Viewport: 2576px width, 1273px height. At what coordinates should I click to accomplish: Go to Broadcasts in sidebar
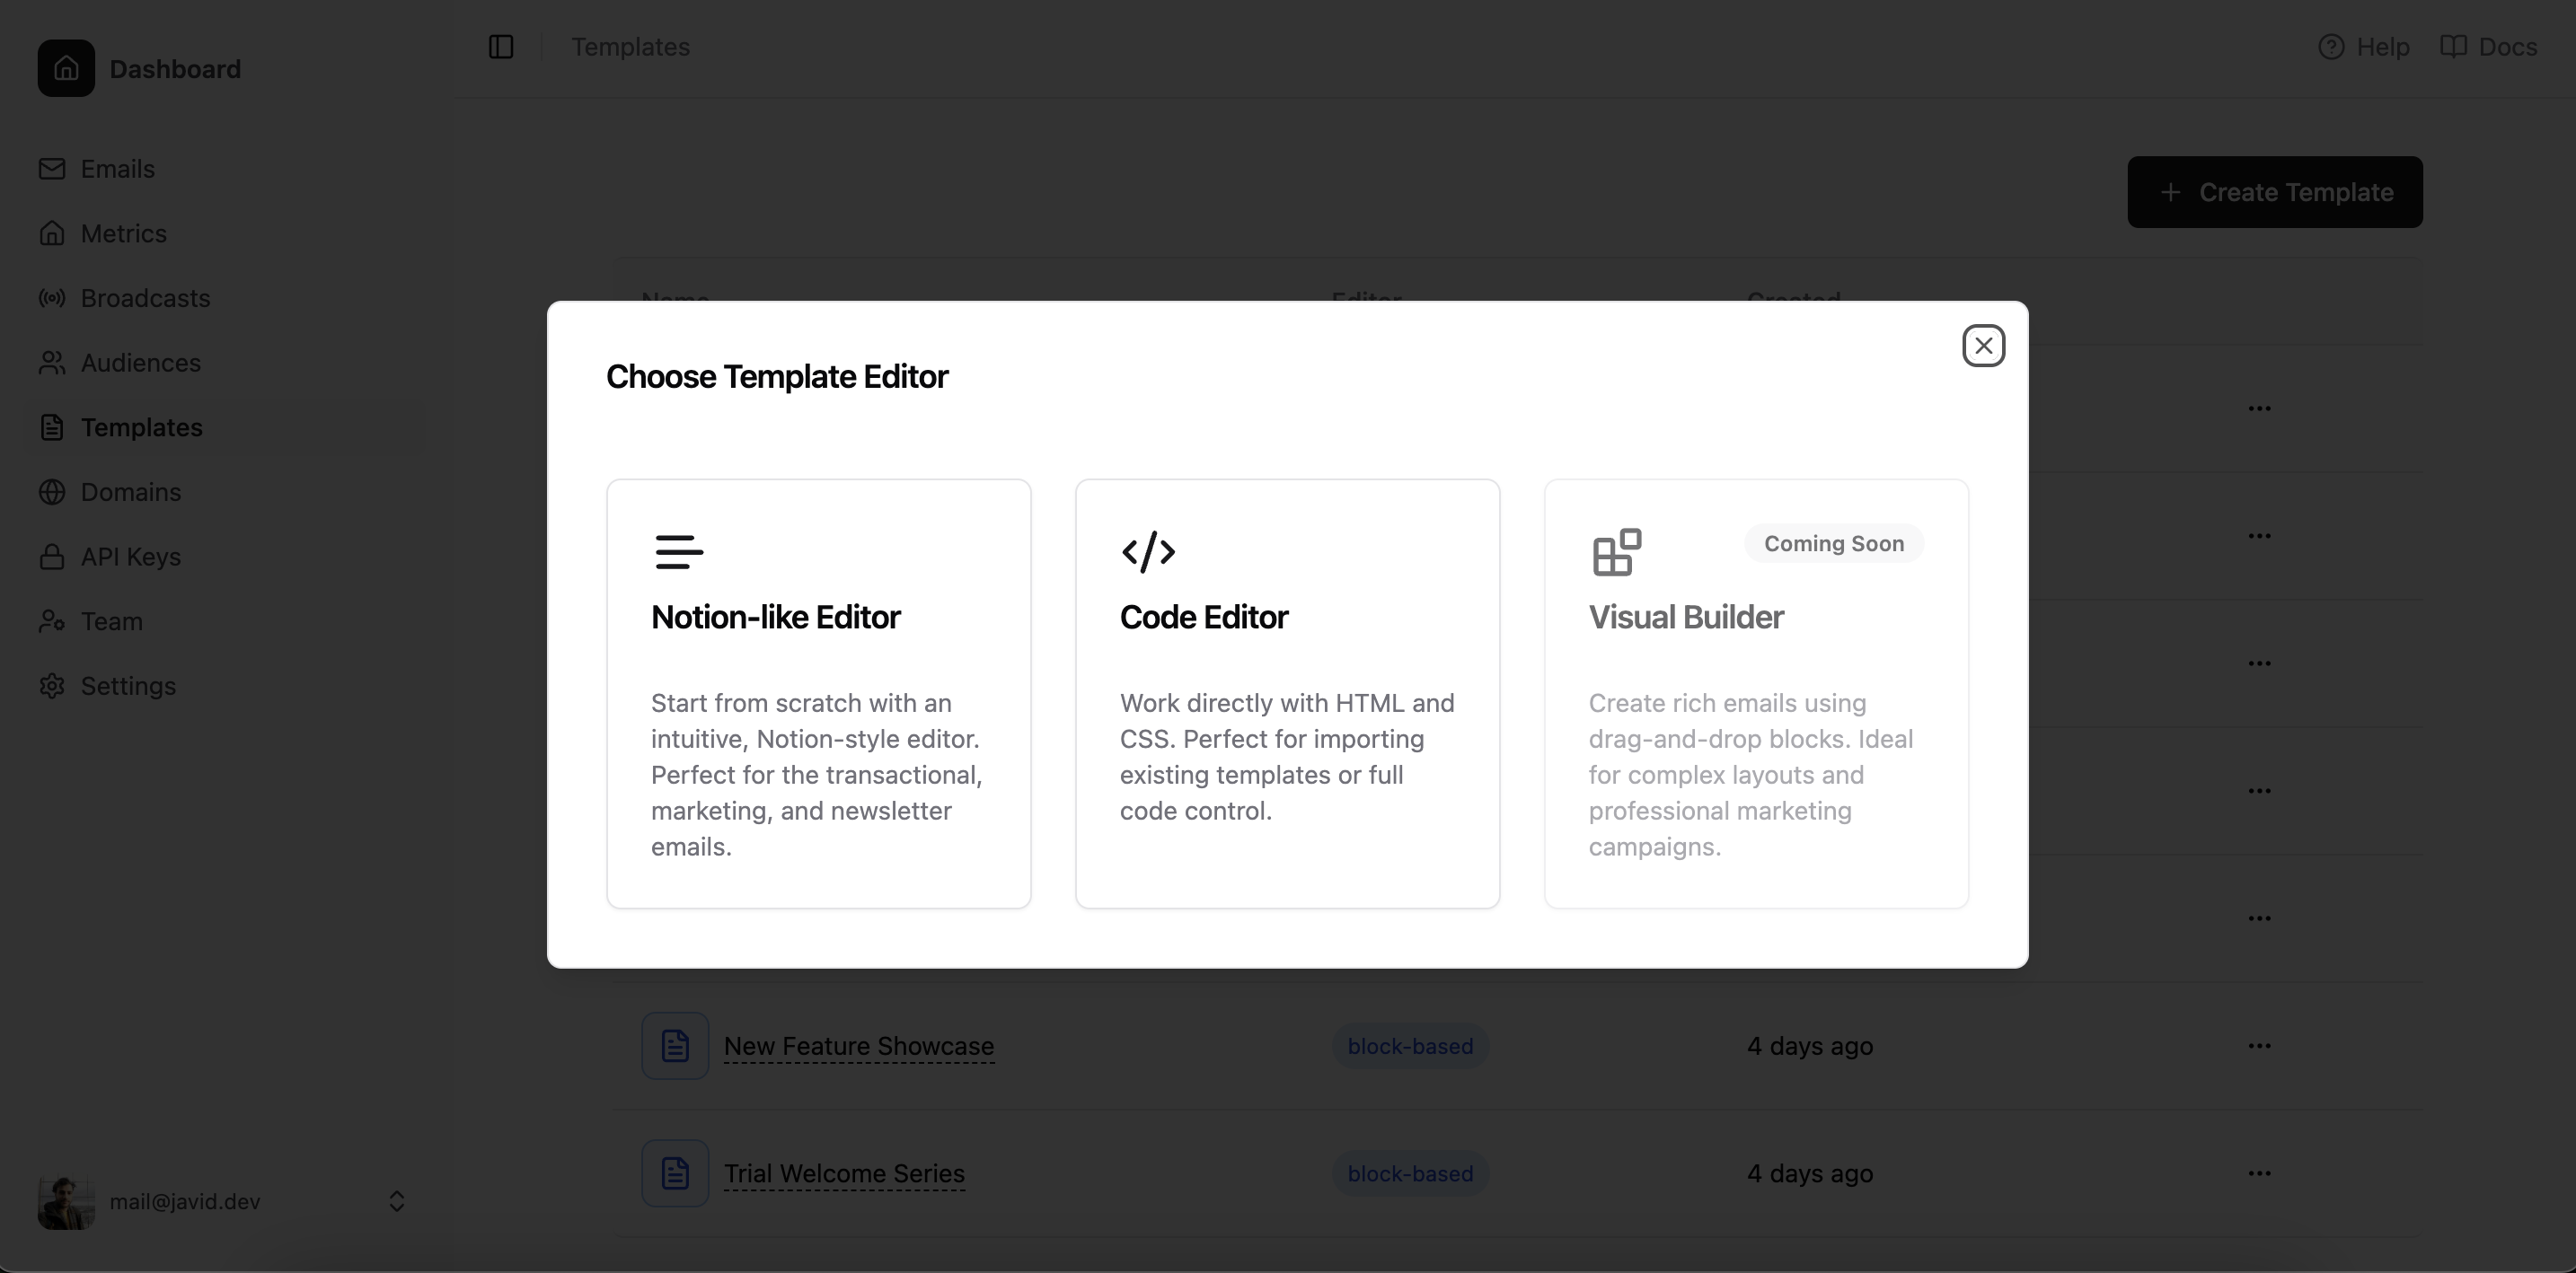pyautogui.click(x=145, y=298)
